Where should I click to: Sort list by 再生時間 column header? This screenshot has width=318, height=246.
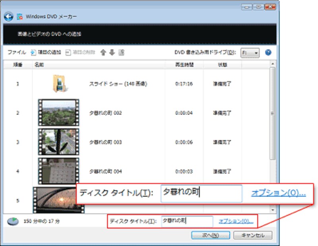(x=184, y=64)
